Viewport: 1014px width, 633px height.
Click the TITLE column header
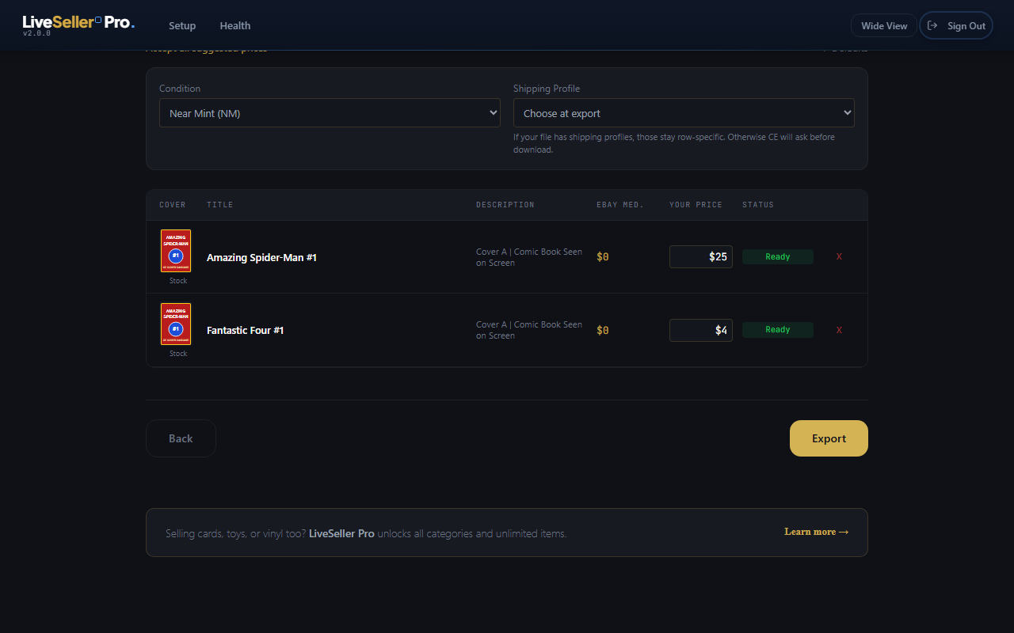point(220,205)
